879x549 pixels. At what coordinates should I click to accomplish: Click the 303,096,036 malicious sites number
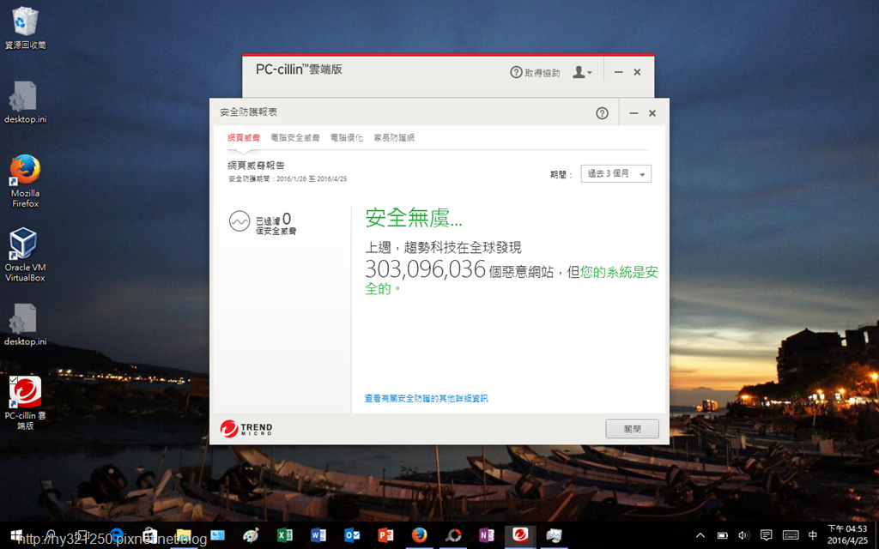tap(426, 269)
